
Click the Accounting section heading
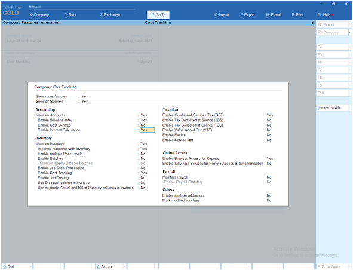pyautogui.click(x=45, y=110)
